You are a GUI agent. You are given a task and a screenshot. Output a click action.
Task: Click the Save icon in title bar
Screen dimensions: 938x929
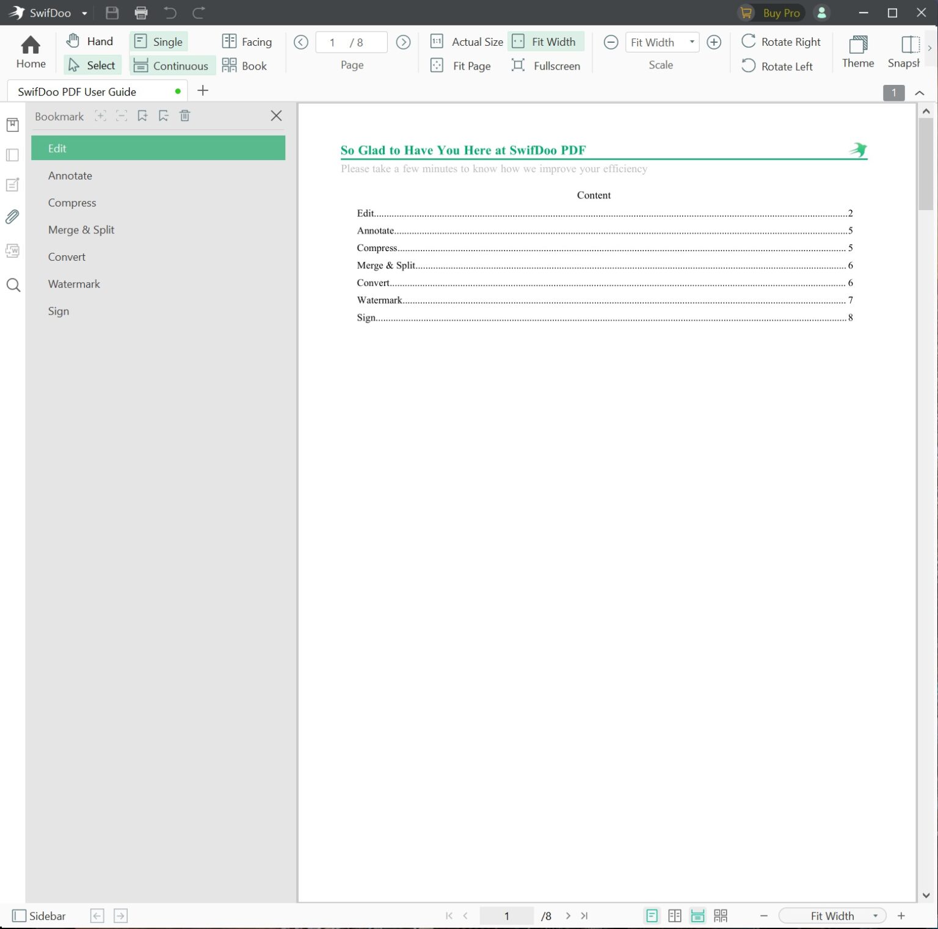point(112,13)
